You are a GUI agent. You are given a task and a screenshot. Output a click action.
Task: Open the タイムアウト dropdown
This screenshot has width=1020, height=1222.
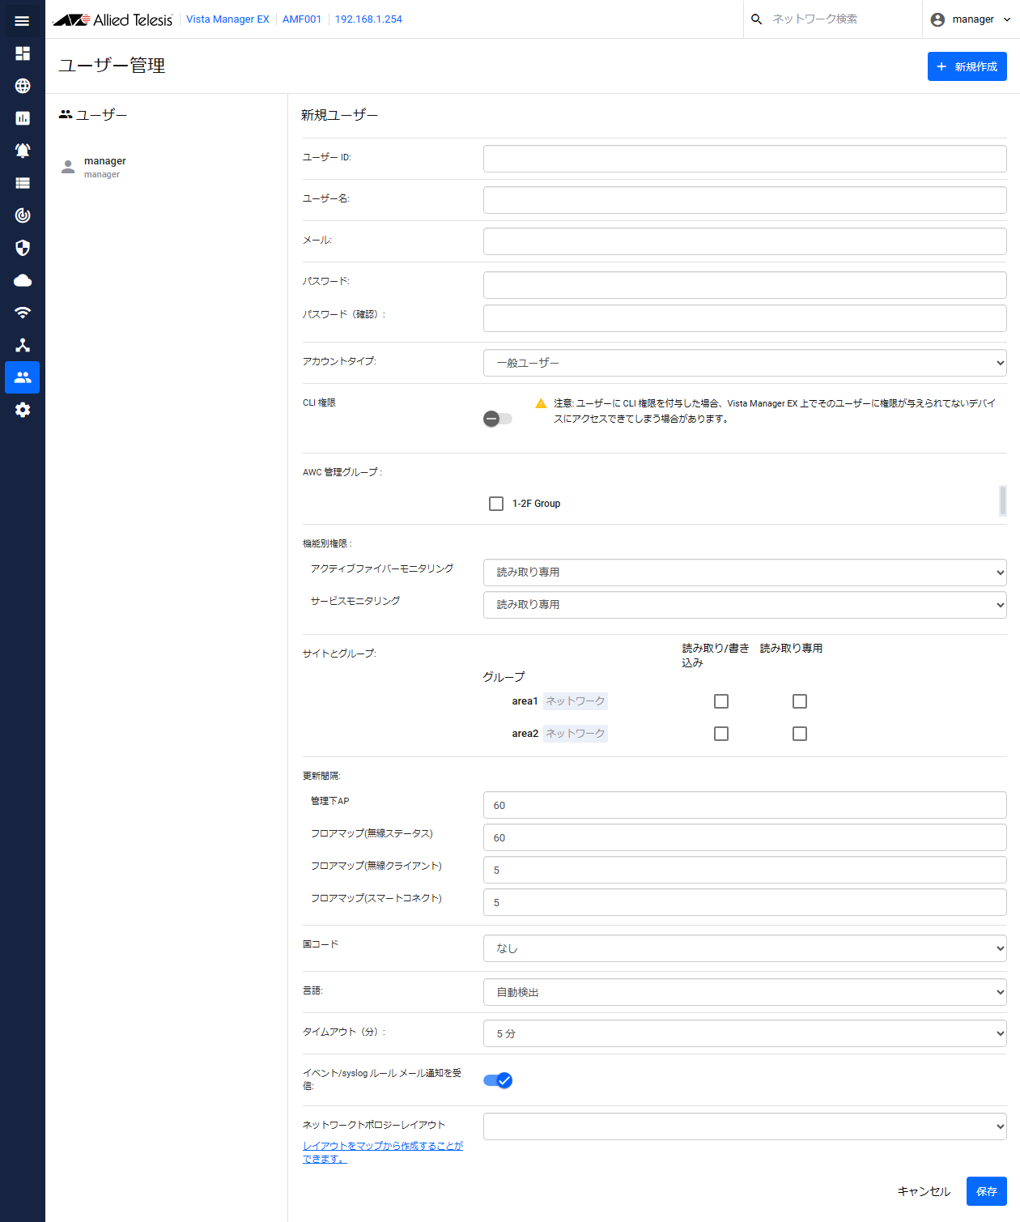pyautogui.click(x=745, y=1033)
